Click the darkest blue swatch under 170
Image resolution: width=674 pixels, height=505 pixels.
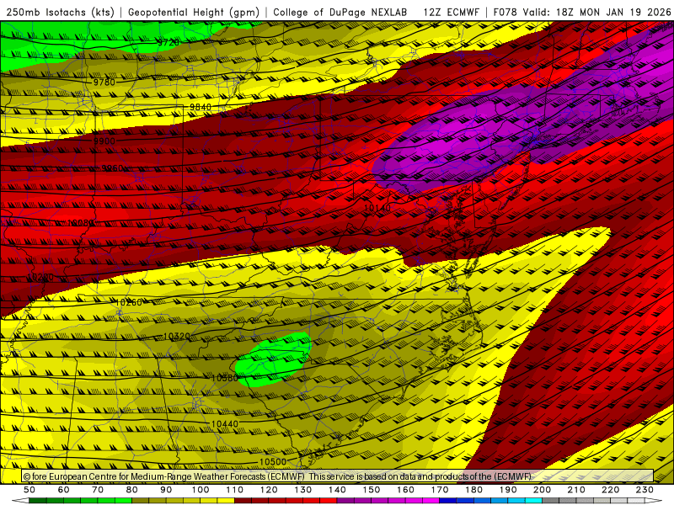[x=448, y=501]
